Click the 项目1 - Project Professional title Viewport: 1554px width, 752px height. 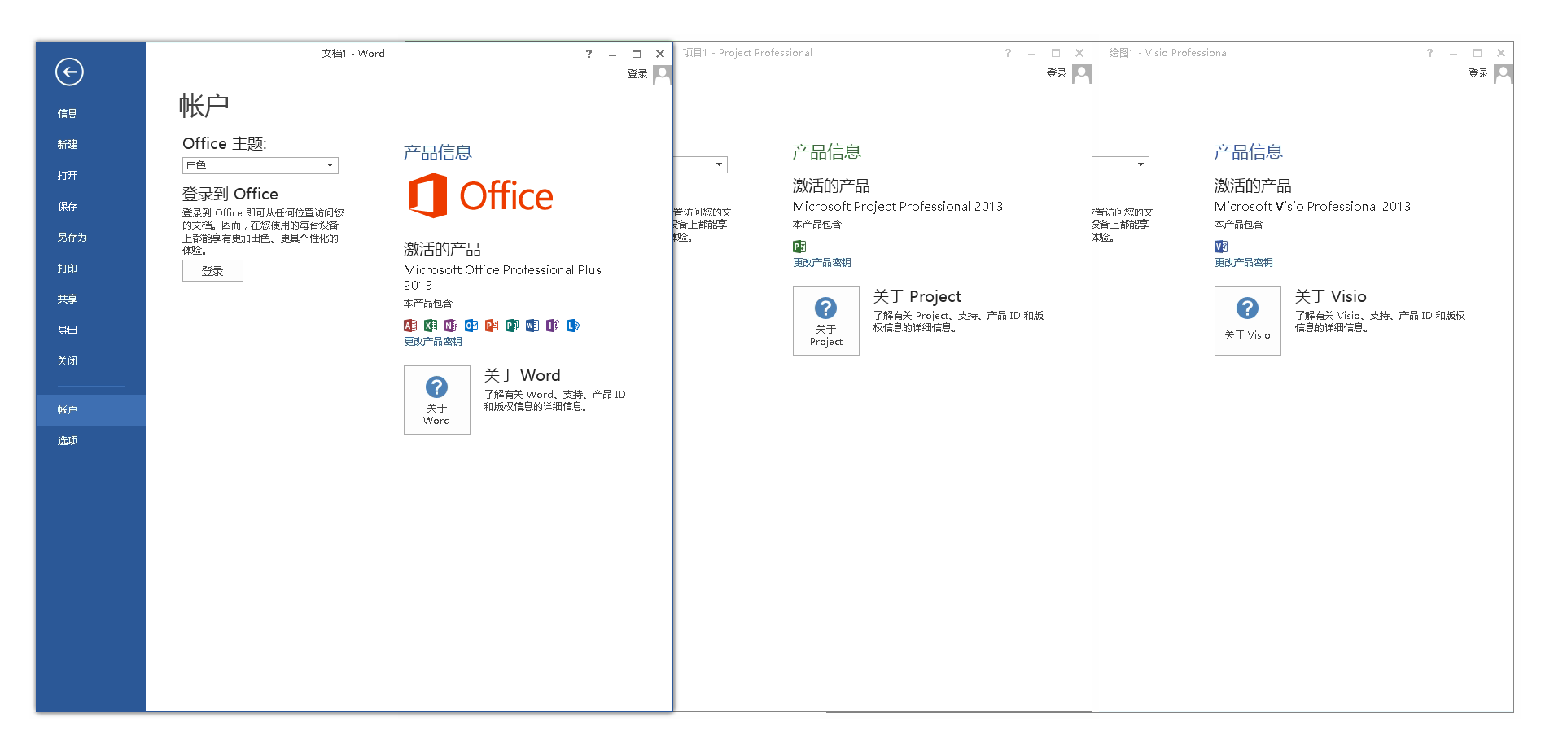[747, 53]
